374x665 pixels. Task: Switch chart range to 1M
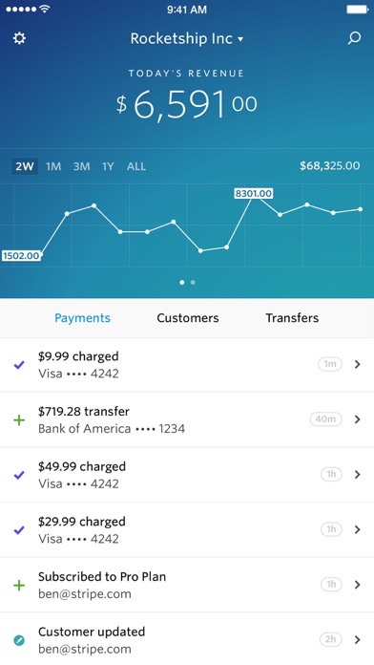[x=53, y=166]
